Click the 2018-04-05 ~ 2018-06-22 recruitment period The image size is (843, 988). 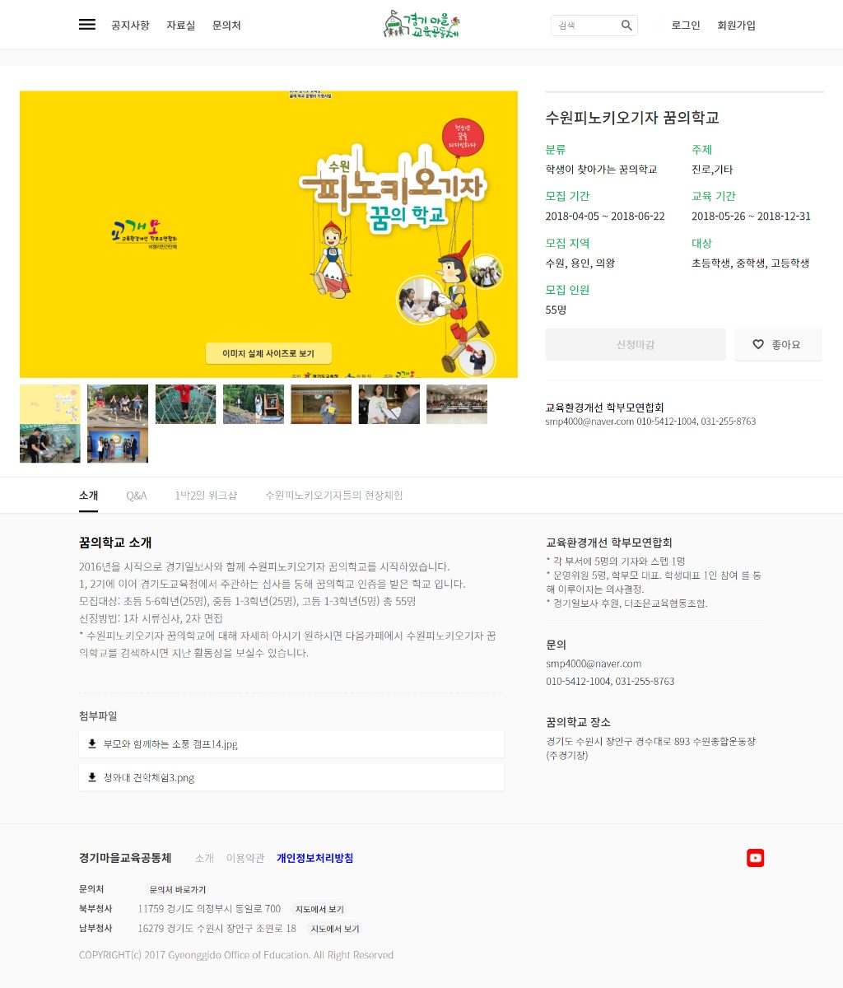pos(605,217)
